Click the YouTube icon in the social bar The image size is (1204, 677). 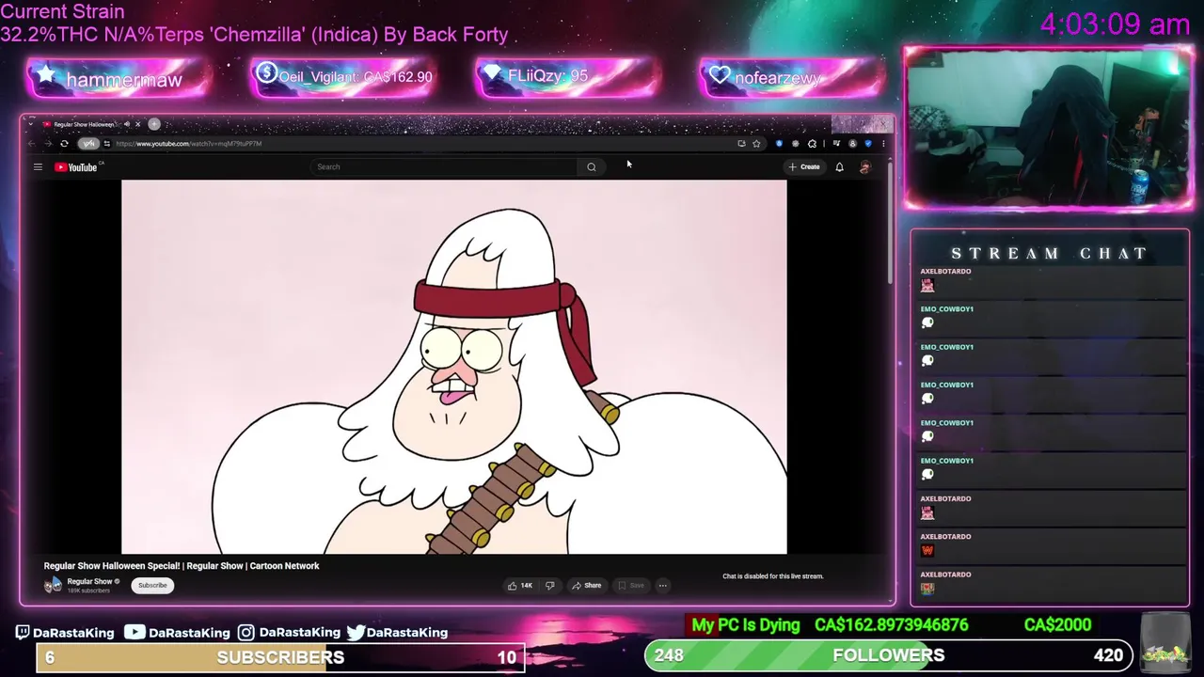135,632
